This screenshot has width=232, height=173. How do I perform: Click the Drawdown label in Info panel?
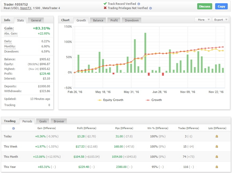(x=12, y=52)
